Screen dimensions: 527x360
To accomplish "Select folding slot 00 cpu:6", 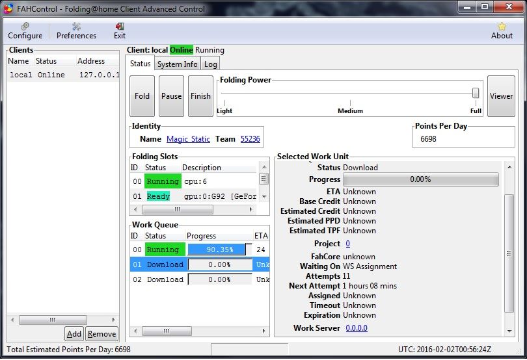I will pos(193,181).
